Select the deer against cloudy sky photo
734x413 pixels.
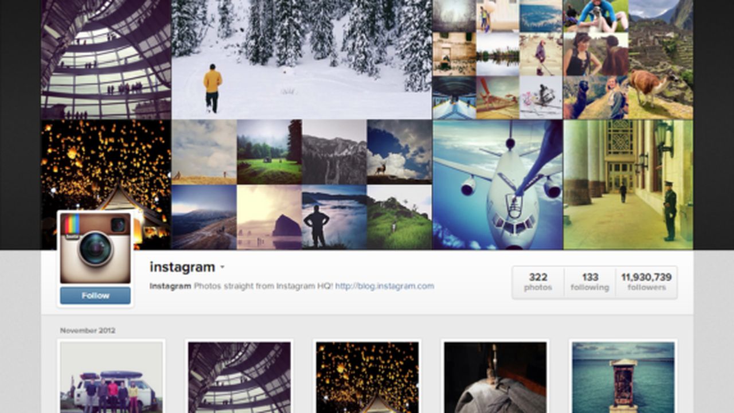(399, 151)
